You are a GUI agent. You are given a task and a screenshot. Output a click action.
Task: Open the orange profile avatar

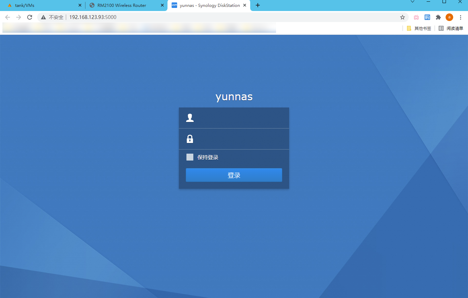(x=449, y=17)
